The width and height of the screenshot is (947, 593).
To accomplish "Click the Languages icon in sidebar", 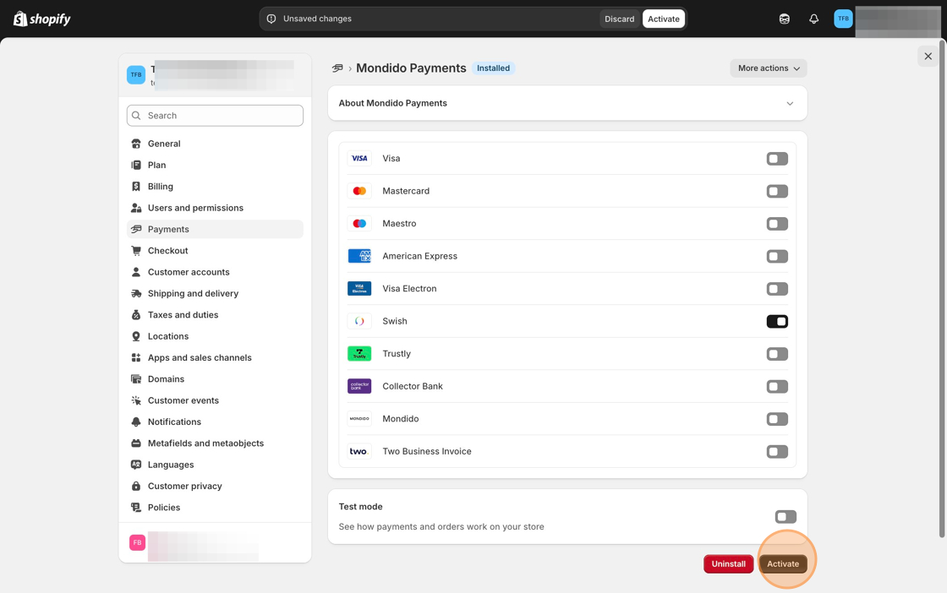I will pos(136,465).
